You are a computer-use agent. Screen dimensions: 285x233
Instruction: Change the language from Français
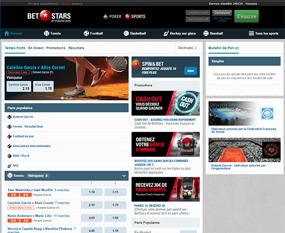coord(252,3)
